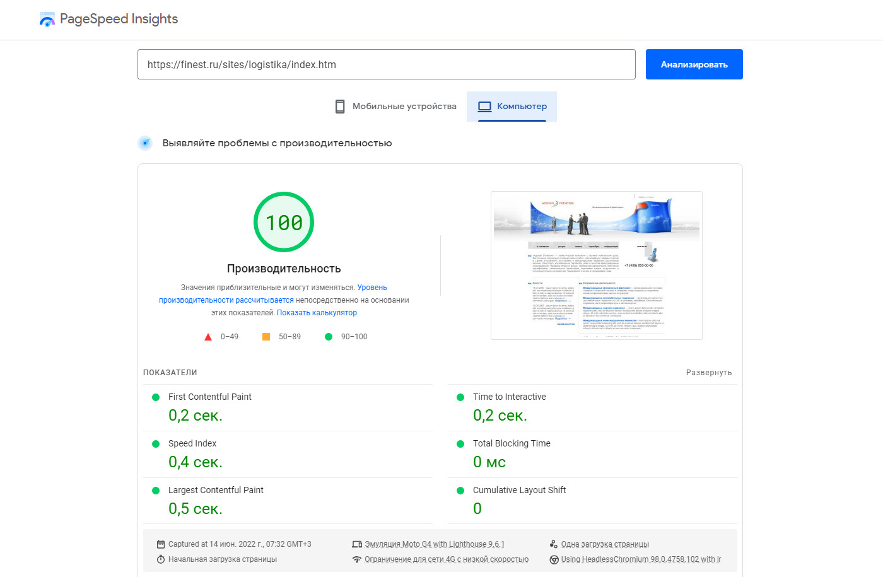The height and width of the screenshot is (577, 883).
Task: Switch to the Мобильные устройства tab
Action: (395, 107)
